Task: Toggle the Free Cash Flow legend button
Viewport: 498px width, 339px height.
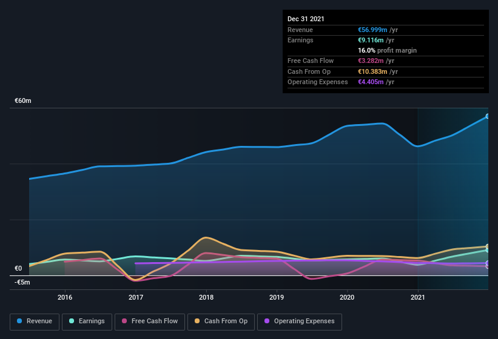Action: (x=150, y=321)
